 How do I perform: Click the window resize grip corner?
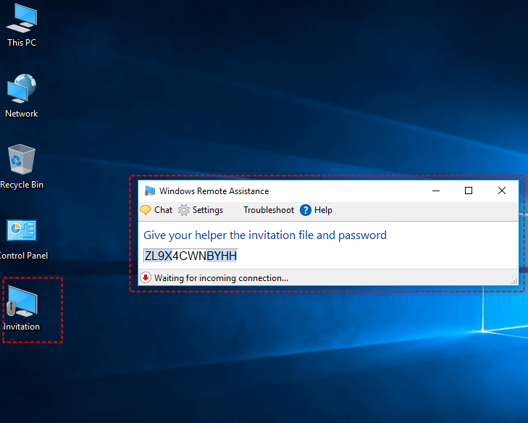coord(514,282)
